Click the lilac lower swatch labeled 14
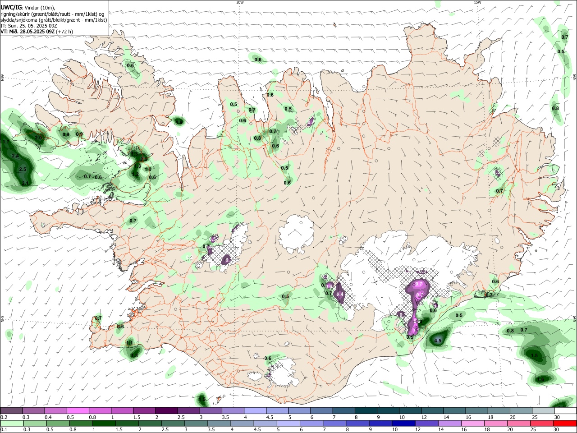 (449, 423)
